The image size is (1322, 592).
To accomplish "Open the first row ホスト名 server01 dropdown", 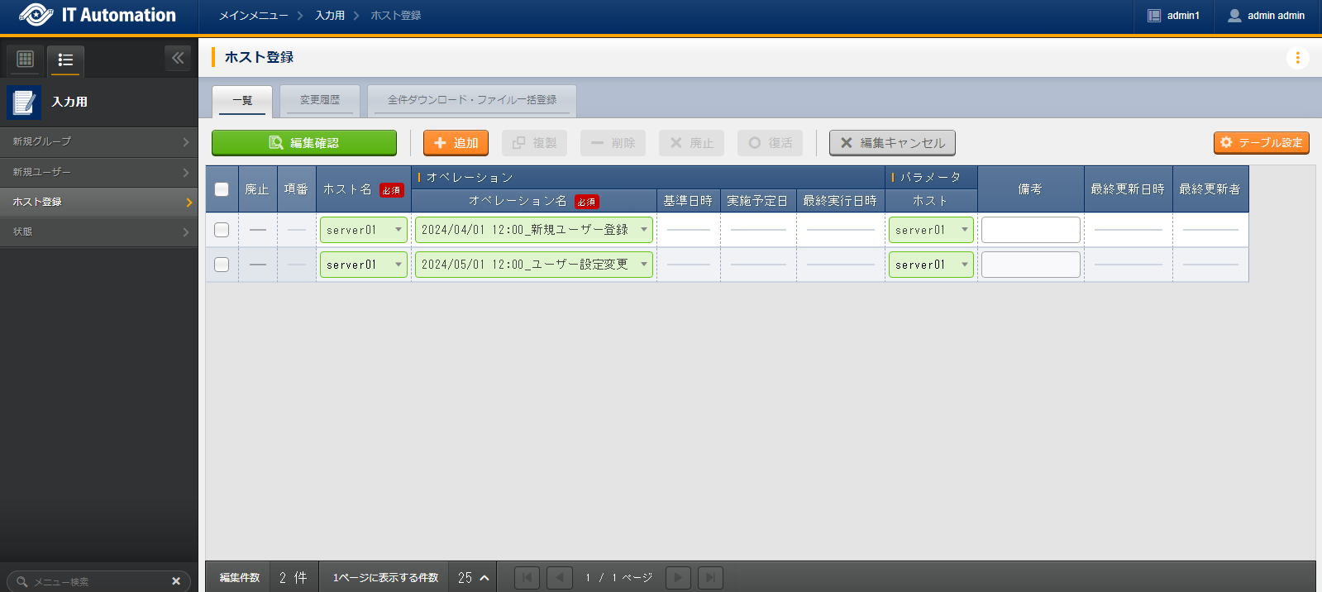I will (x=364, y=230).
